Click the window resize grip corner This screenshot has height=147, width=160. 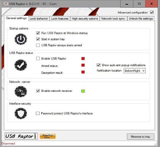pyautogui.click(x=156, y=144)
